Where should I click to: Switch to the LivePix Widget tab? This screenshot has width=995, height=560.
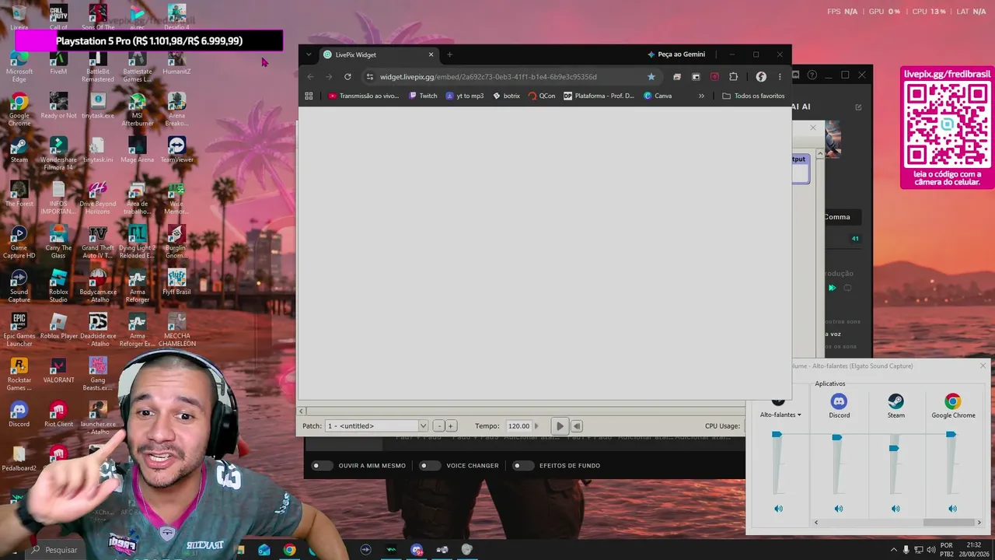pyautogui.click(x=379, y=54)
